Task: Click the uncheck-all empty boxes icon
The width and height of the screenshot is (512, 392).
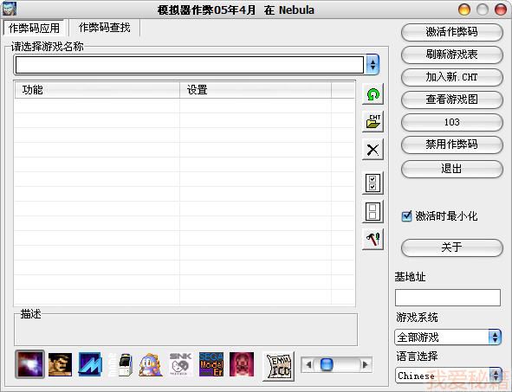Action: point(373,212)
